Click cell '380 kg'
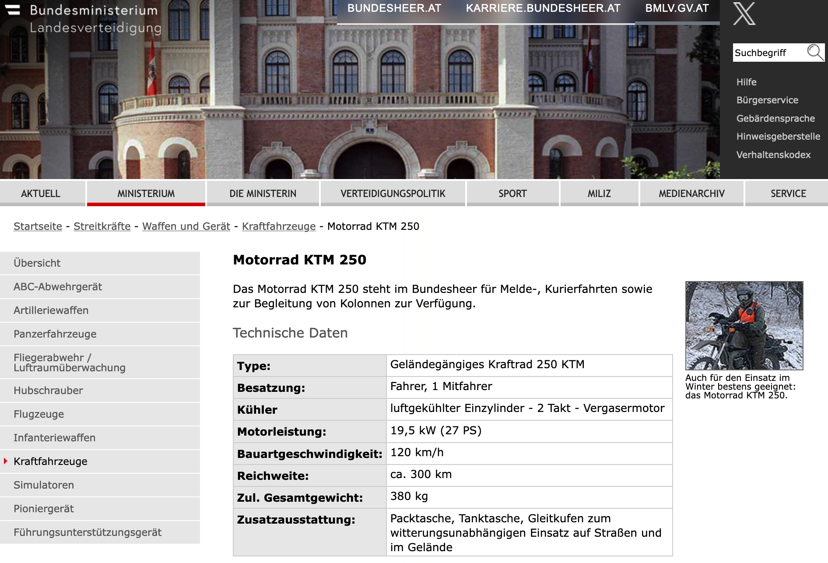828x563 pixels. tap(529, 497)
